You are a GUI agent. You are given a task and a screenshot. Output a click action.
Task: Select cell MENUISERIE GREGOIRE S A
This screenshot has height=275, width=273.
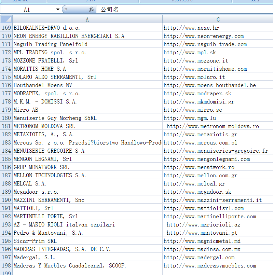coord(87,151)
